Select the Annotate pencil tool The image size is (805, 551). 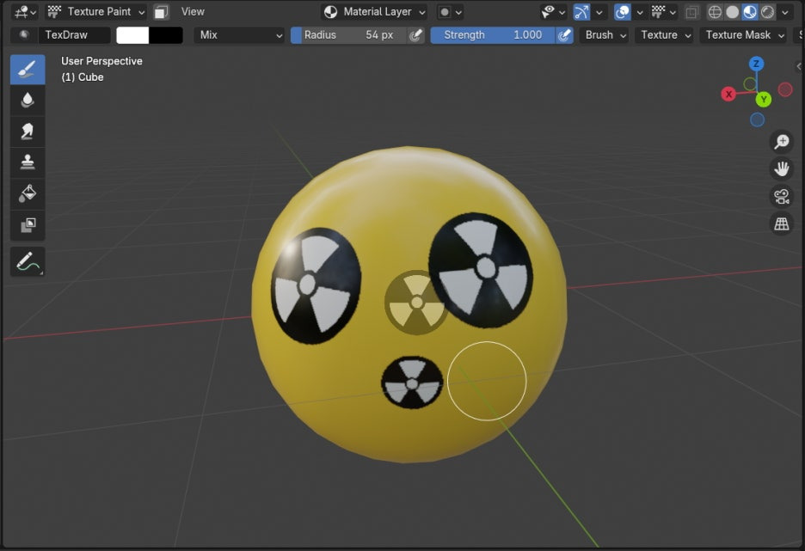(28, 261)
